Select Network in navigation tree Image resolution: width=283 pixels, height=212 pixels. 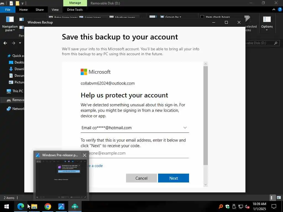(15, 109)
